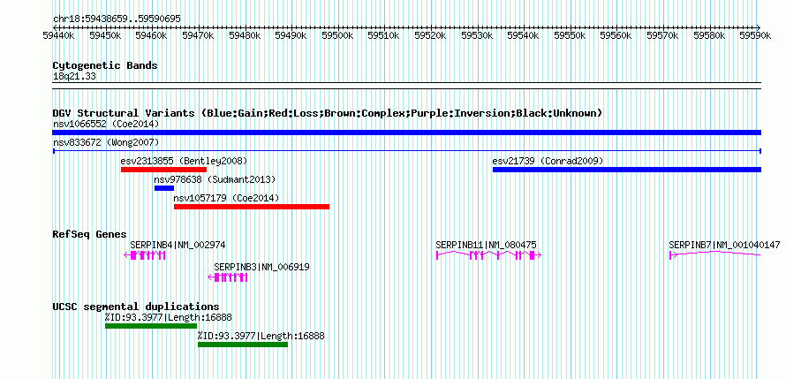This screenshot has height=379, width=786.
Task: Select the 59450k ruler position
Action: coord(106,35)
